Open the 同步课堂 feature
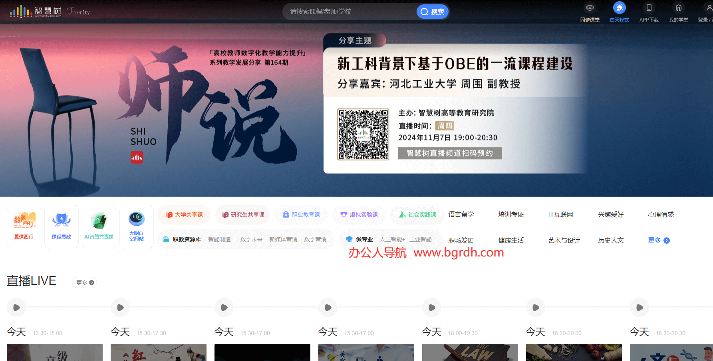Screen dimensions: 713x361 590,12
